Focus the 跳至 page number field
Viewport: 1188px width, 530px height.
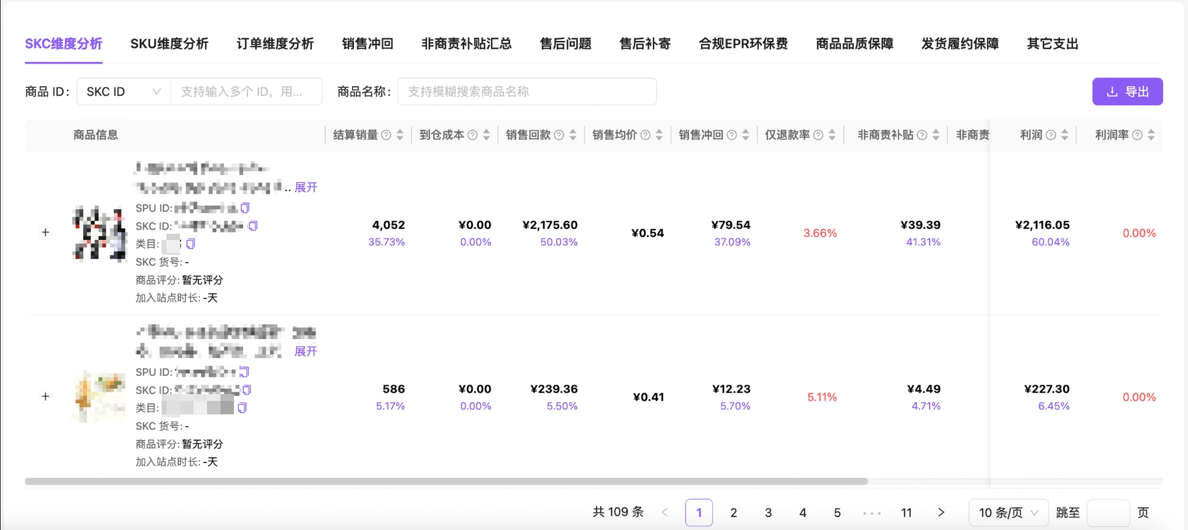click(x=1108, y=513)
